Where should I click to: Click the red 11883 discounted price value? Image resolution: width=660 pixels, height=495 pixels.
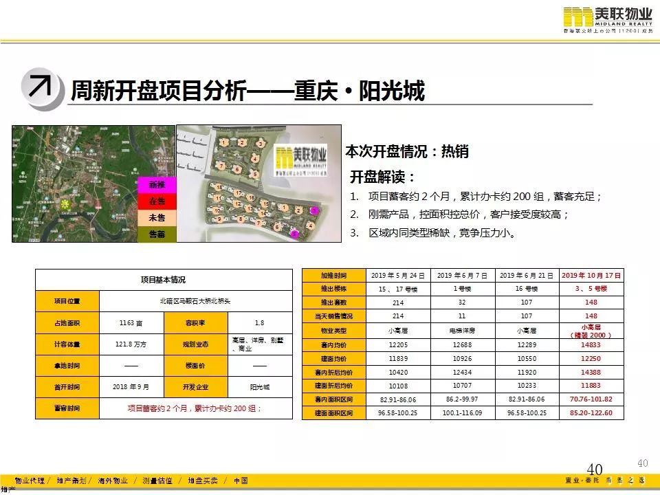coord(591,386)
